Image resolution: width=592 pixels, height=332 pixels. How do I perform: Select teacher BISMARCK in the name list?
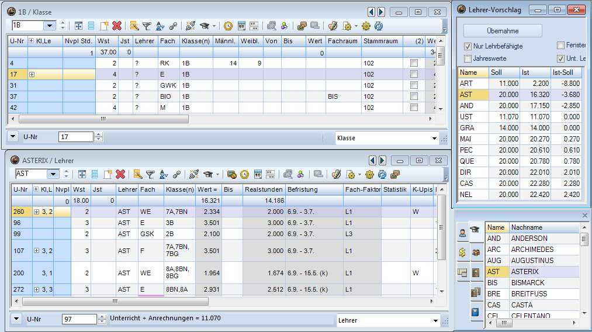(529, 283)
